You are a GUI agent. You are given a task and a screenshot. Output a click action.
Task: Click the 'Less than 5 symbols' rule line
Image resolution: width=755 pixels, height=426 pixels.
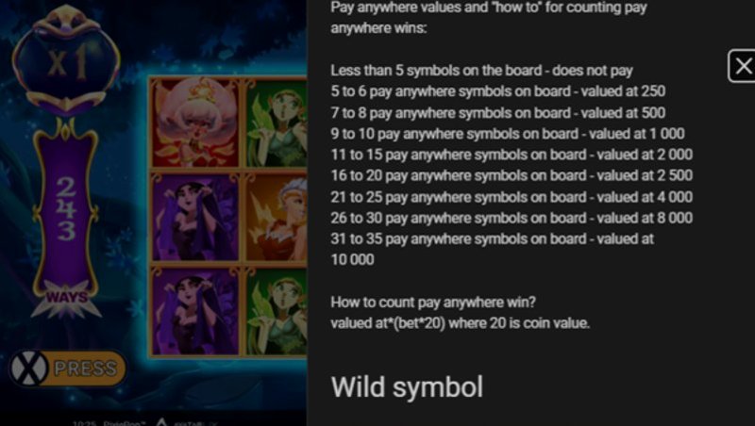click(x=481, y=71)
